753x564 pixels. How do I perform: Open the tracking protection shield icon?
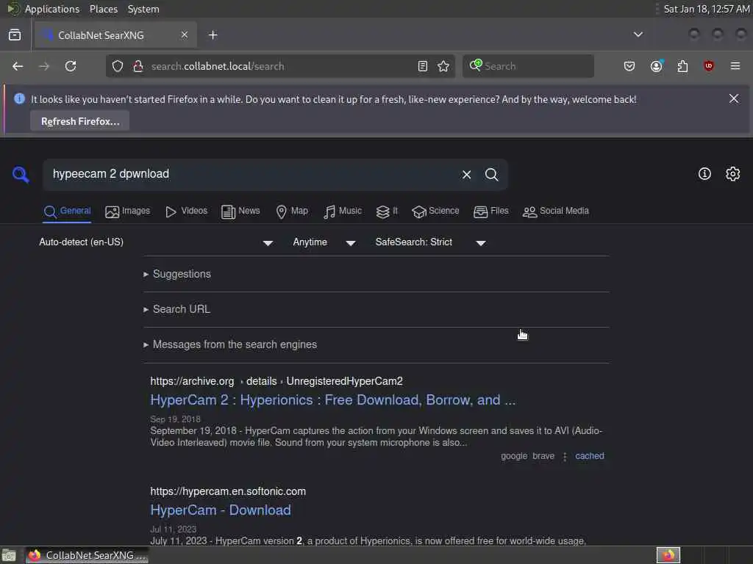118,66
